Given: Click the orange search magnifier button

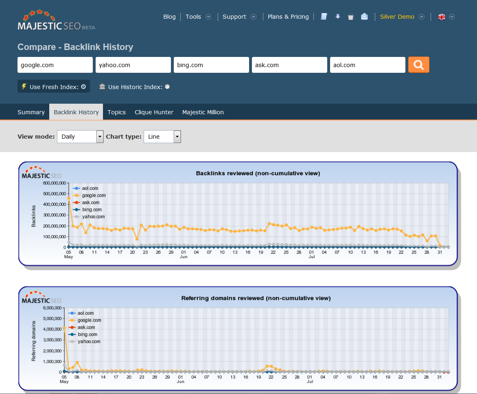Looking at the screenshot, I should (x=418, y=65).
